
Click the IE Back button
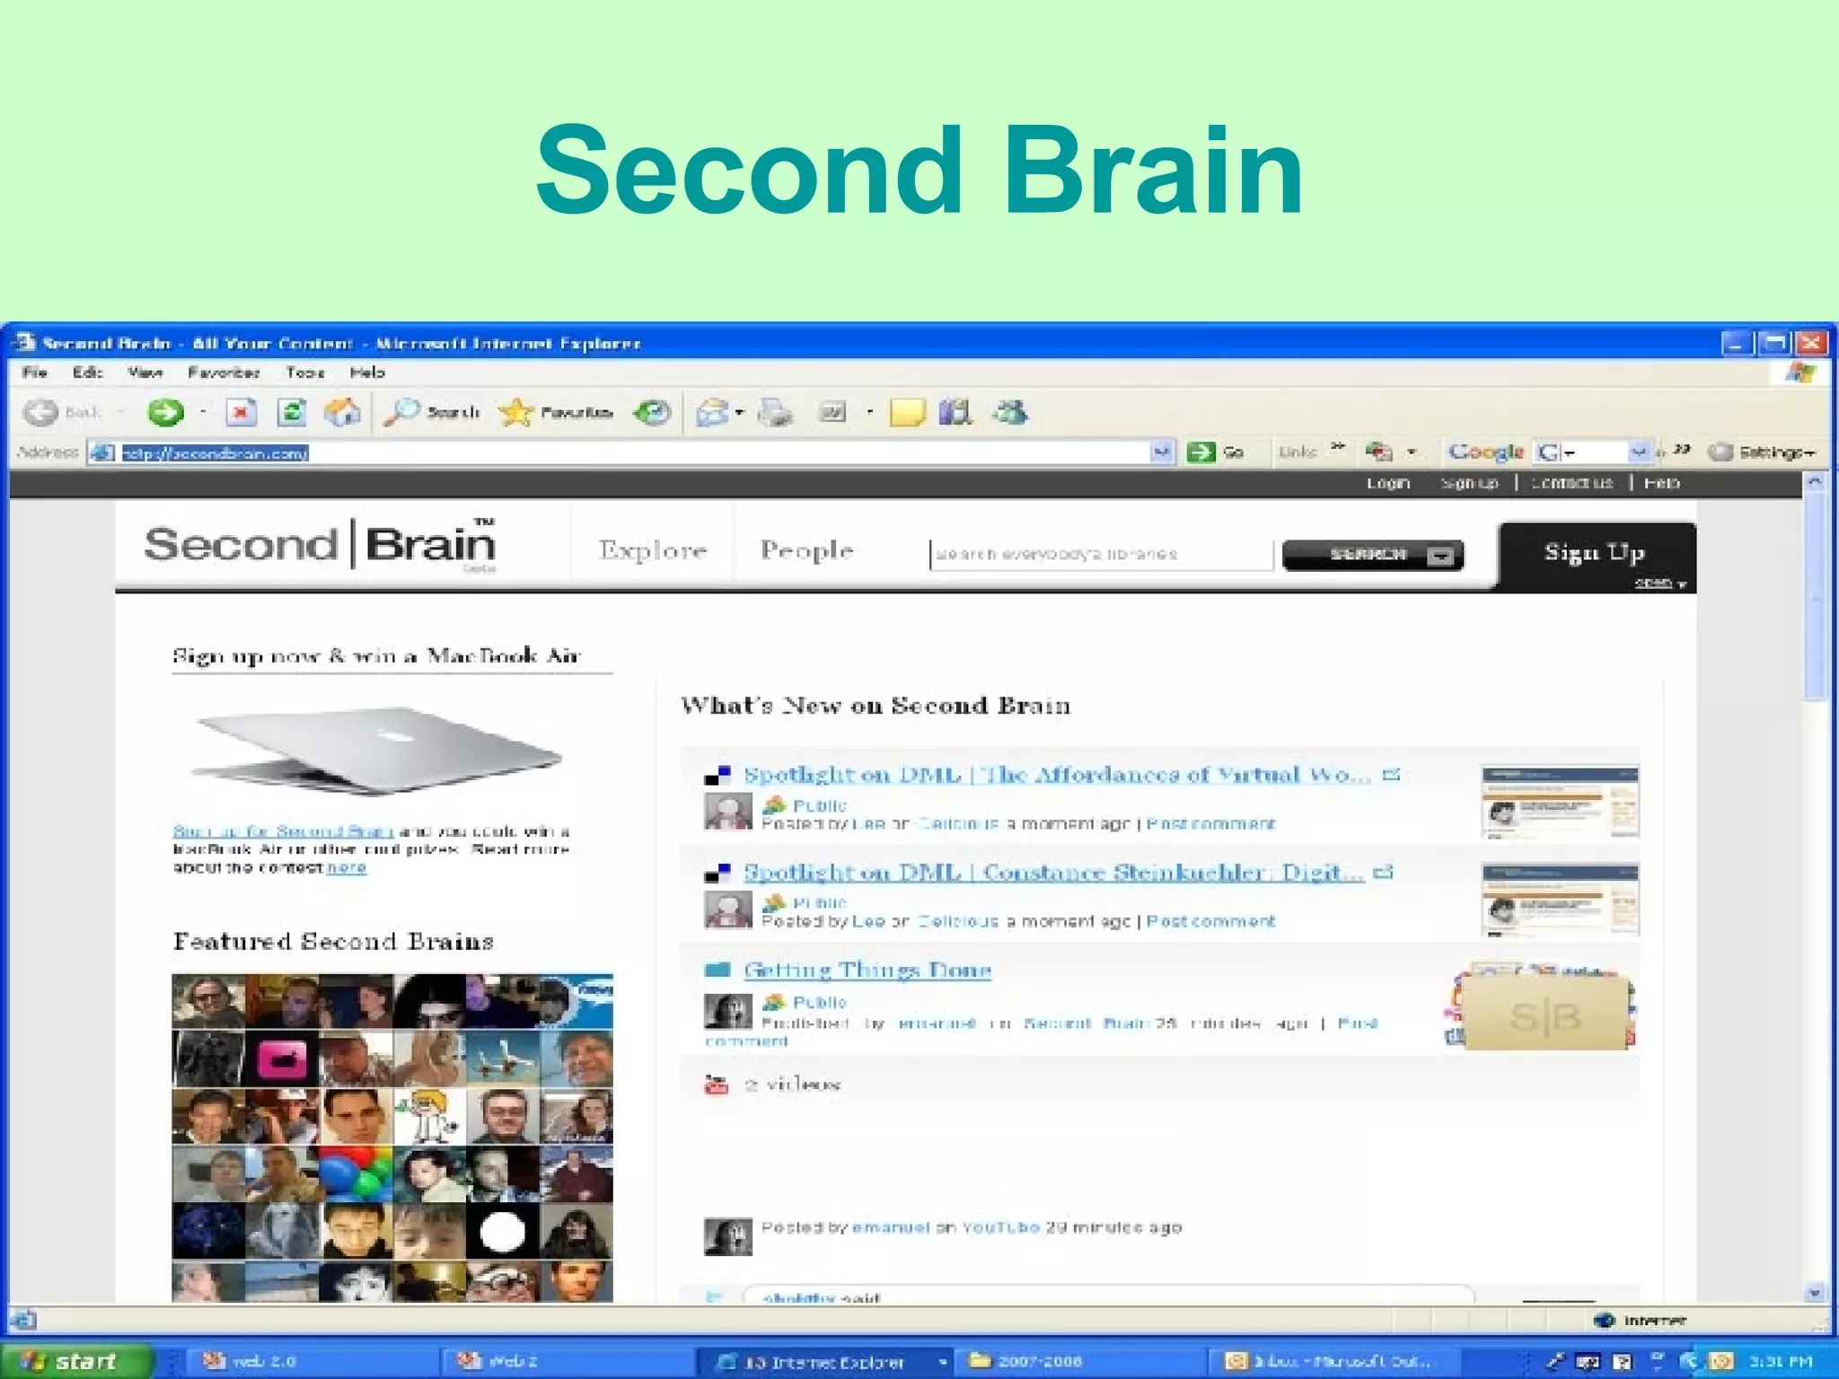(x=61, y=412)
